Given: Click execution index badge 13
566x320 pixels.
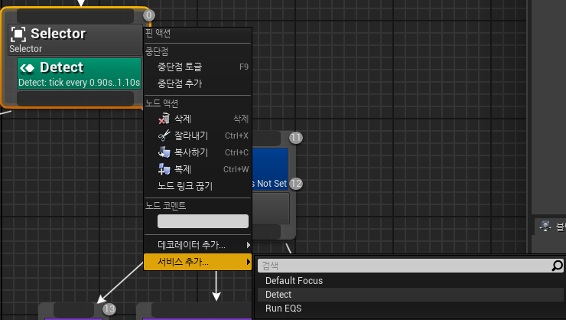Looking at the screenshot, I should pyautogui.click(x=109, y=309).
